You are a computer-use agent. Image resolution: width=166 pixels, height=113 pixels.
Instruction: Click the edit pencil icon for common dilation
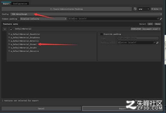click(161, 19)
